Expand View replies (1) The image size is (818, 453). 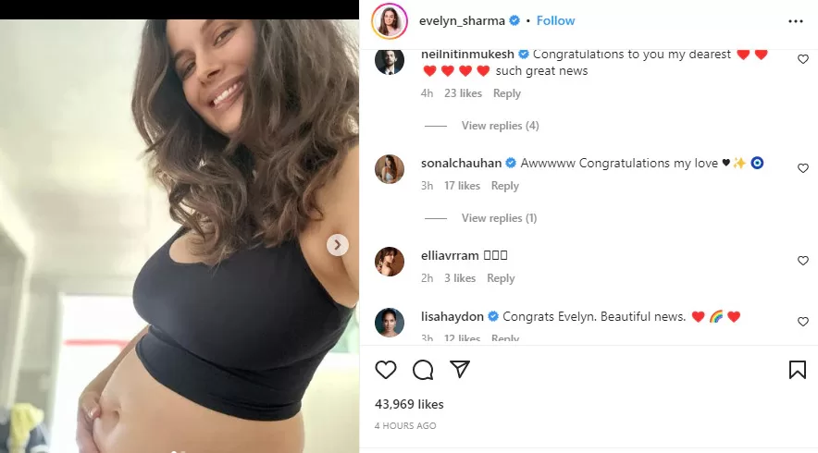pyautogui.click(x=499, y=218)
